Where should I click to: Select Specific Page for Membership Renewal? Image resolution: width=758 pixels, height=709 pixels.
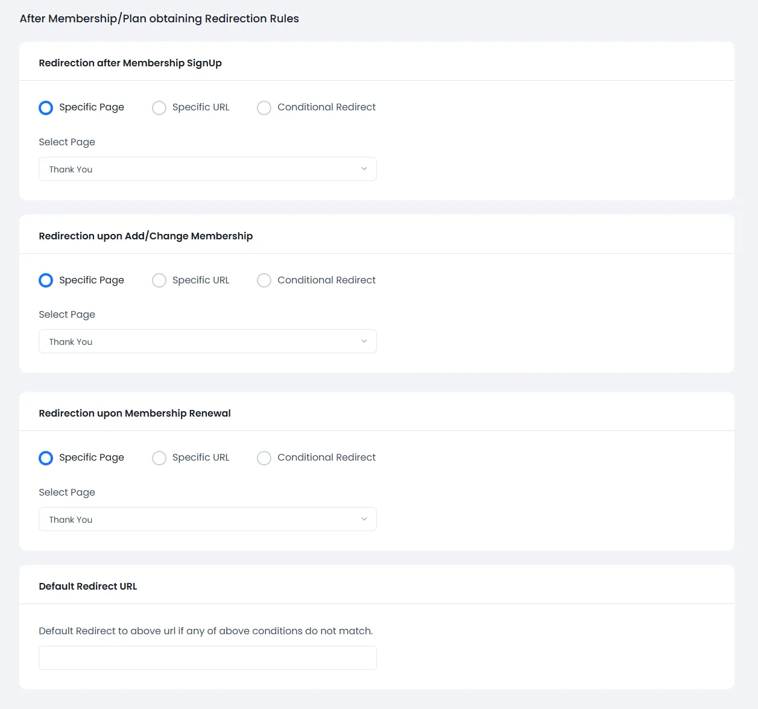pos(46,458)
